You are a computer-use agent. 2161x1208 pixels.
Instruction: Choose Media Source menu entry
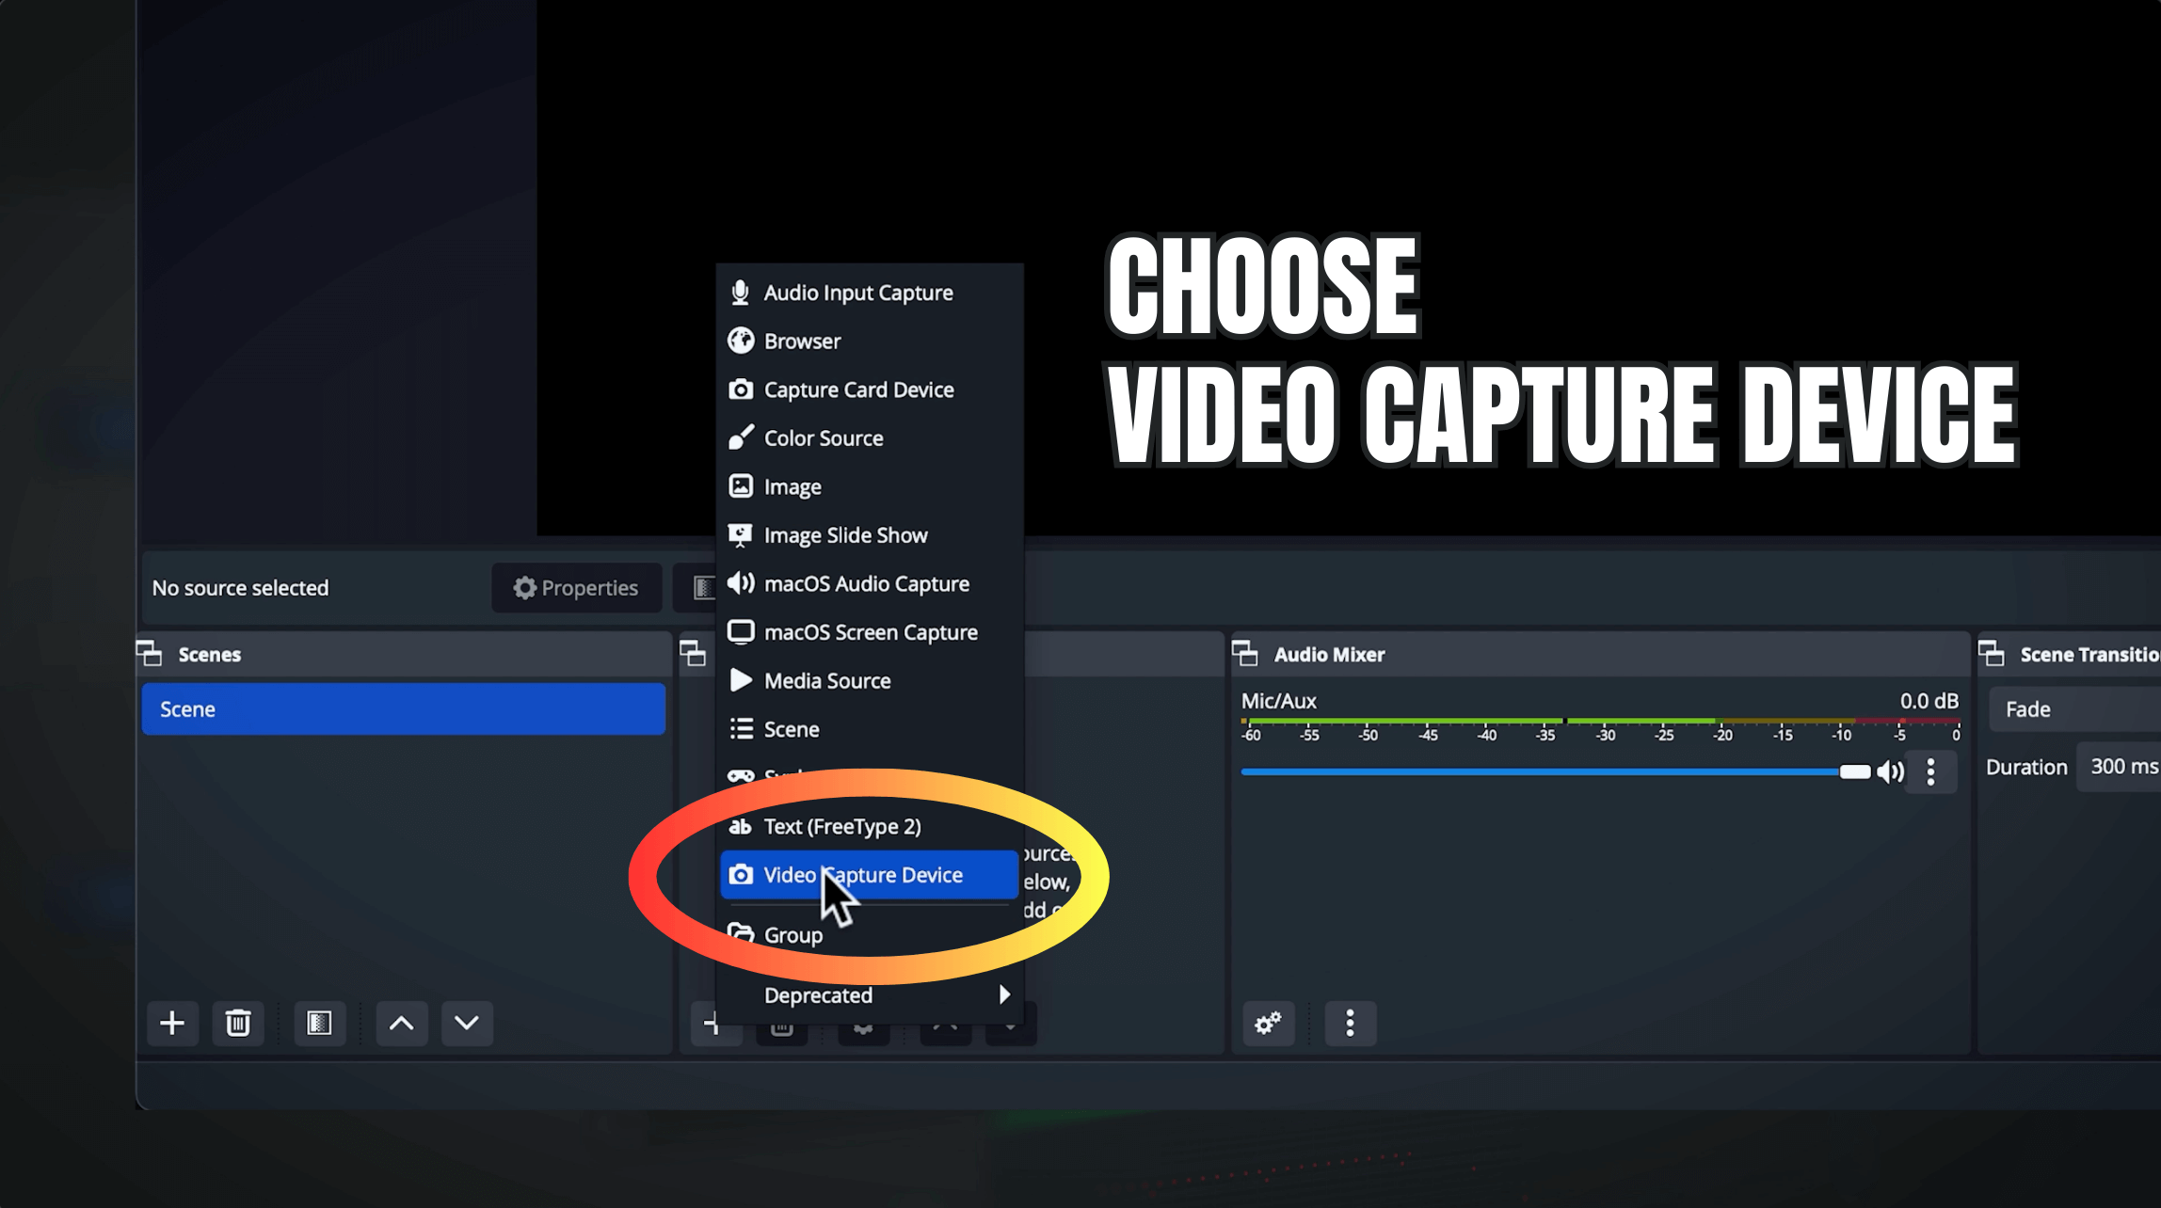[826, 681]
